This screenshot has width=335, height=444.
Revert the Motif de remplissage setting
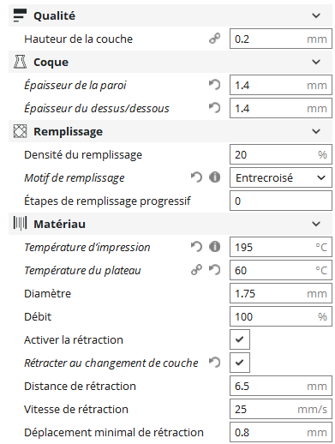pos(196,177)
